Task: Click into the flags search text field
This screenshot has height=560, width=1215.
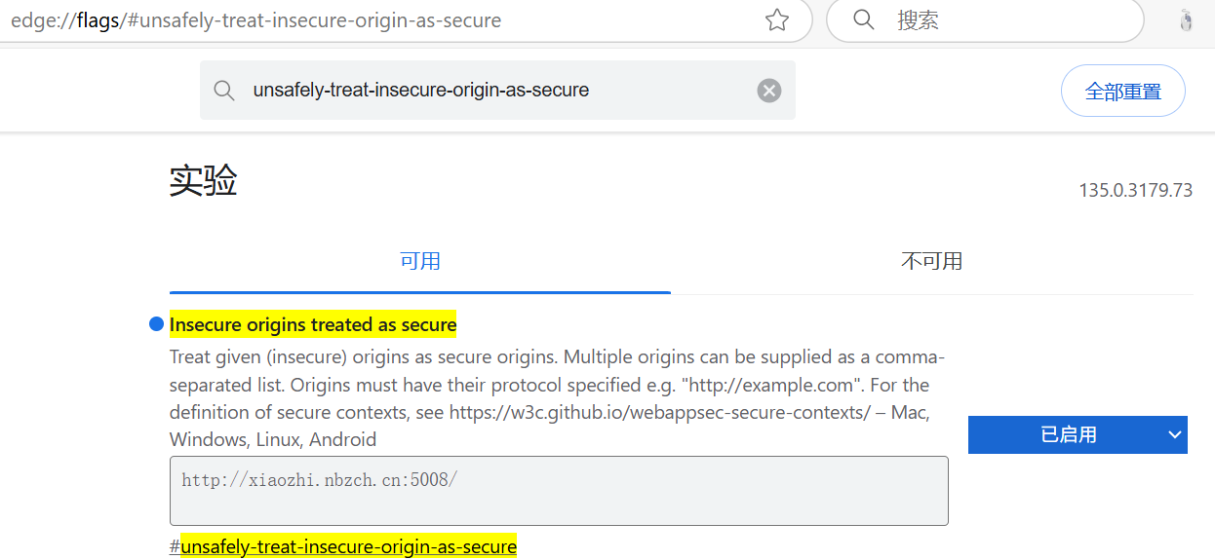Action: click(x=497, y=91)
